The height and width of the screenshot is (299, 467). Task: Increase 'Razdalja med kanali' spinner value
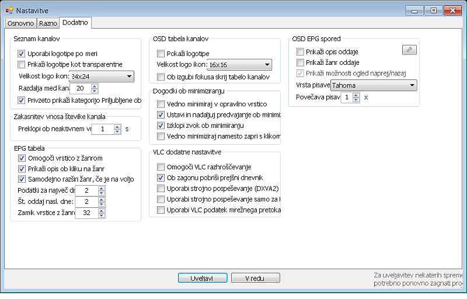95,86
